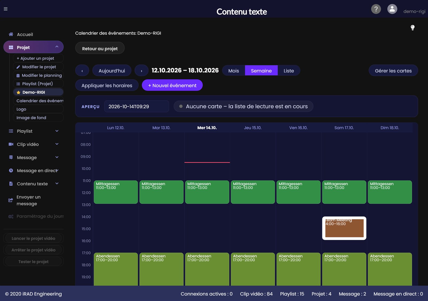The image size is (428, 301).
Task: Click Ajouter un projet in sidebar
Action: click(38, 58)
